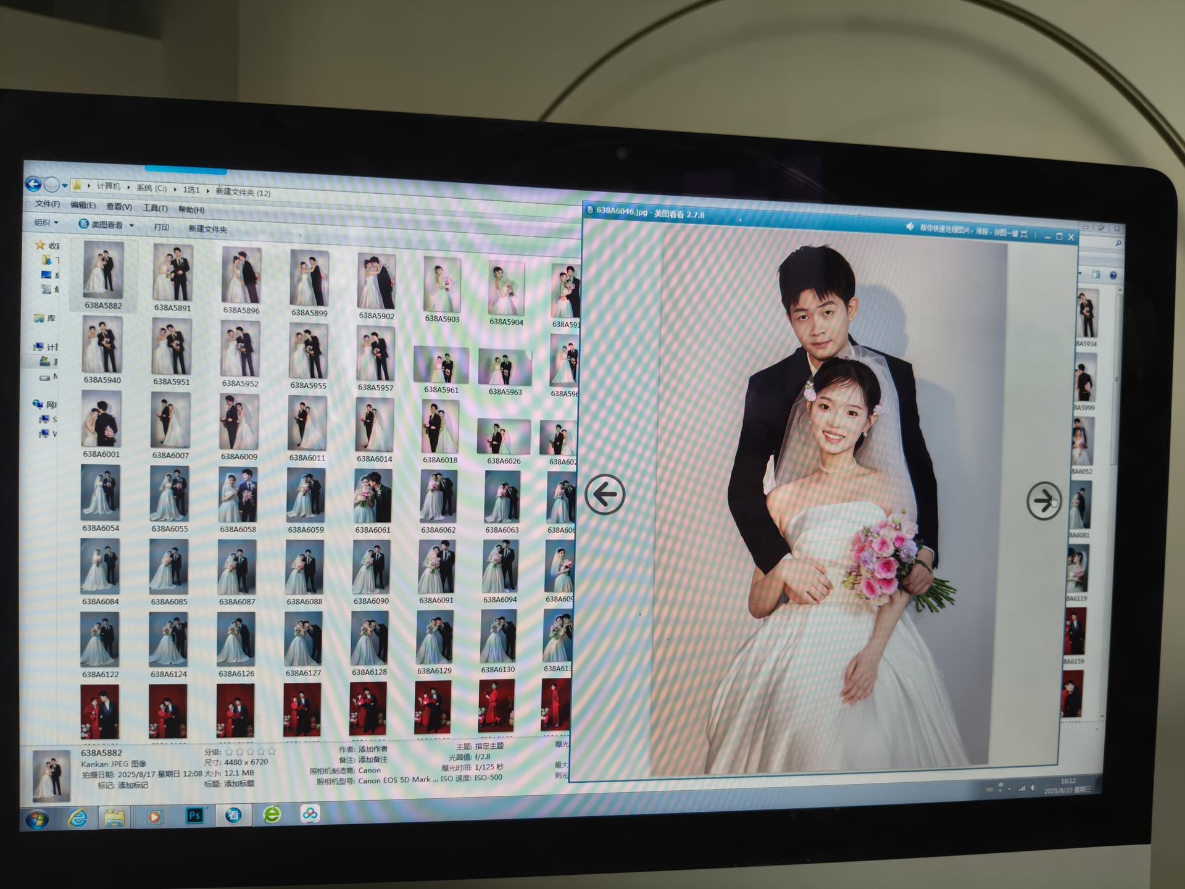Select Computer (计) in navigation pane
The image size is (1185, 889).
(x=44, y=346)
